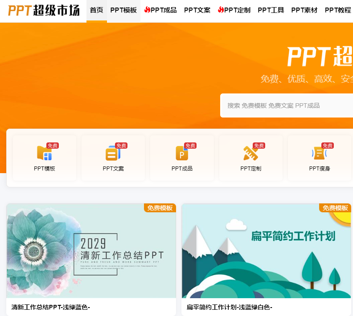Click the PPT成品 file icon
The height and width of the screenshot is (316, 353).
pyautogui.click(x=182, y=153)
